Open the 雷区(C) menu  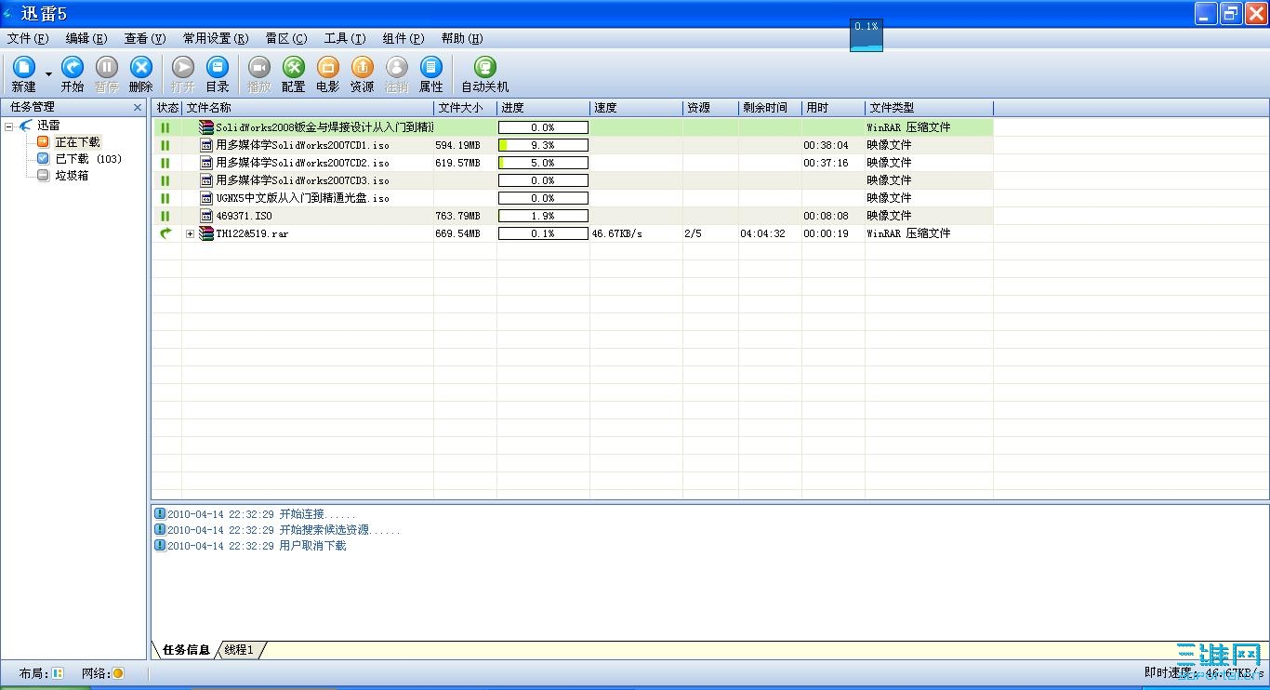tap(286, 38)
